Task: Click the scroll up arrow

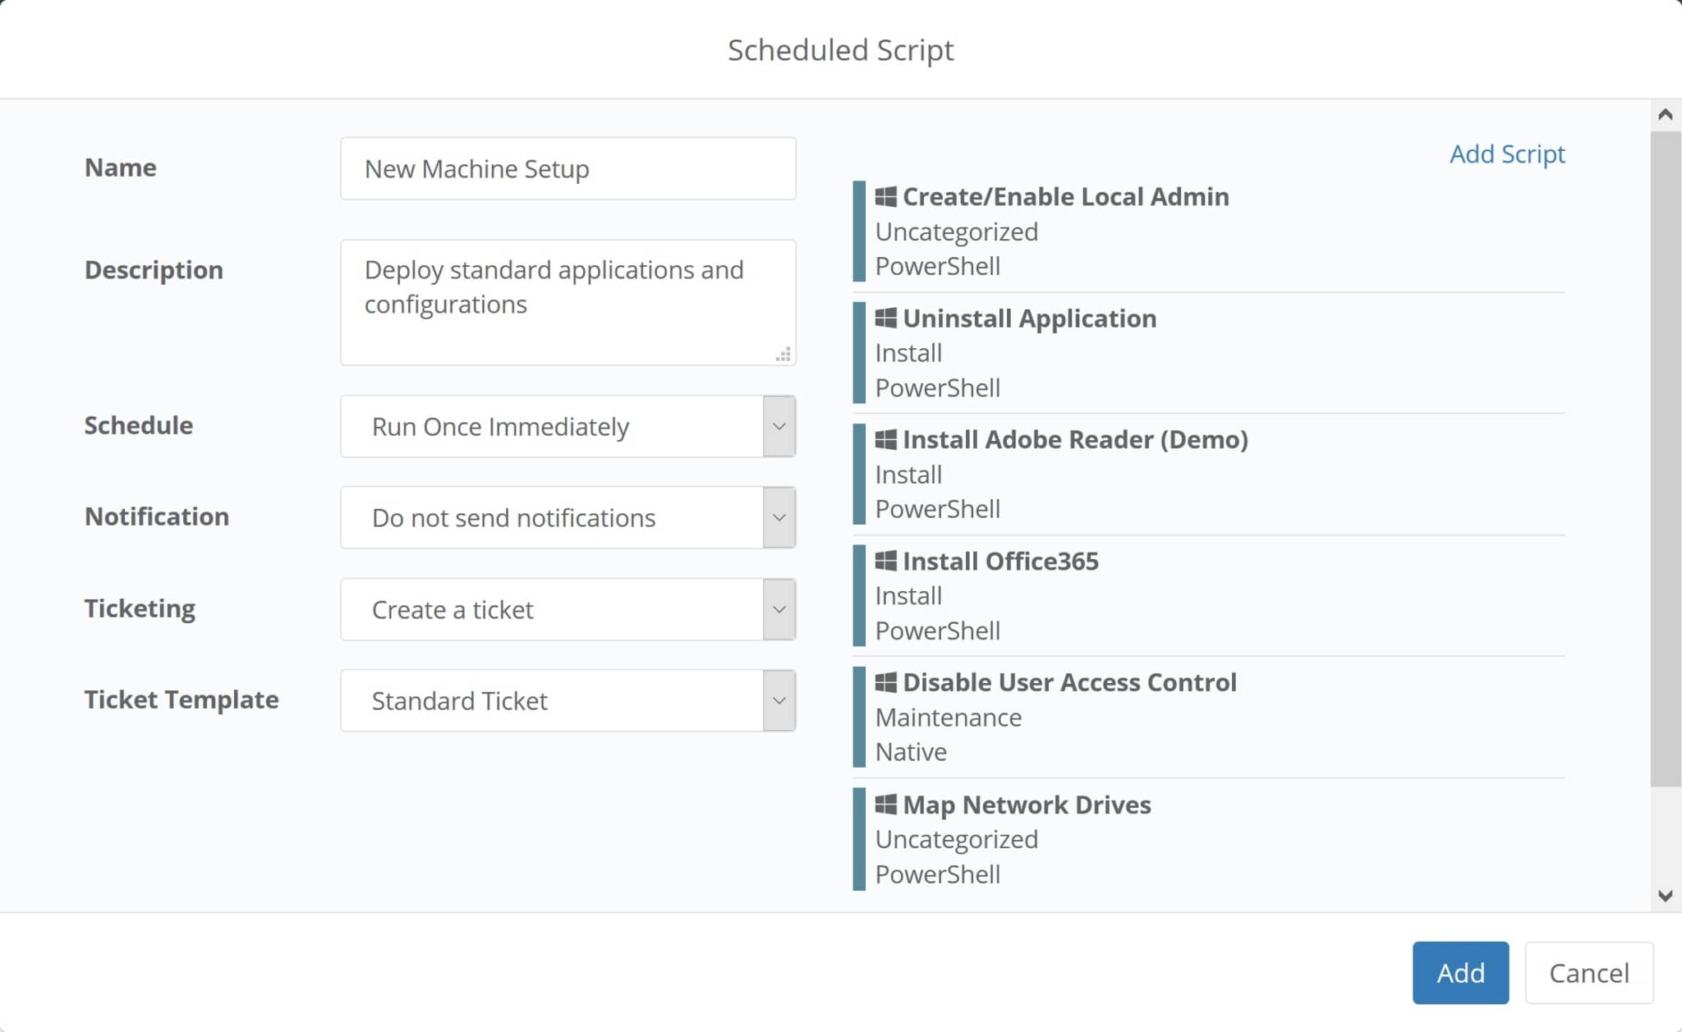Action: click(x=1666, y=114)
